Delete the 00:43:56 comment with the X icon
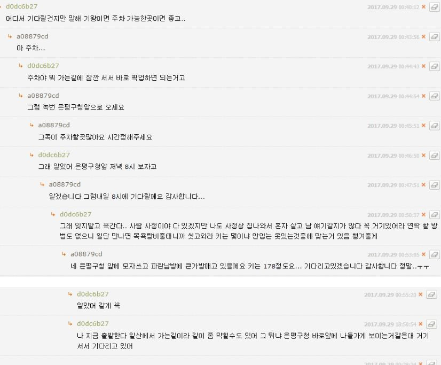The height and width of the screenshot is (365, 441). point(423,36)
